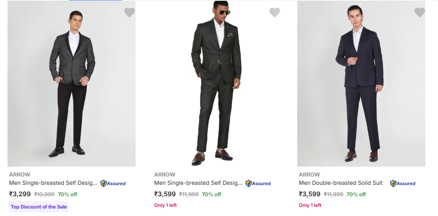Click the Assured badge on the ₹3,299 suit
The width and height of the screenshot is (438, 216).
click(113, 183)
